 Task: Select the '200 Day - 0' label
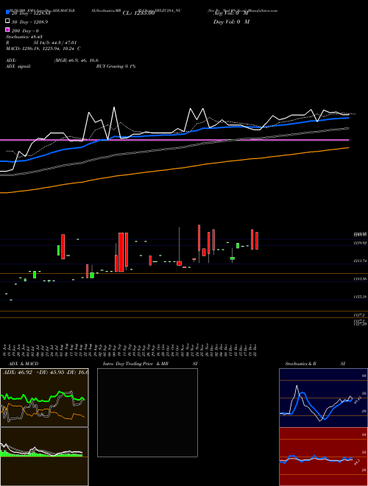click(25, 31)
